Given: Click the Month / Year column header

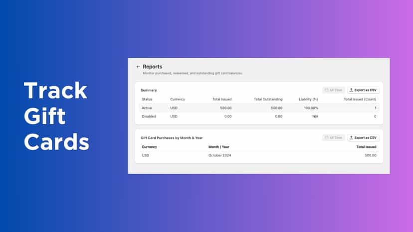Looking at the screenshot, I should point(219,147).
